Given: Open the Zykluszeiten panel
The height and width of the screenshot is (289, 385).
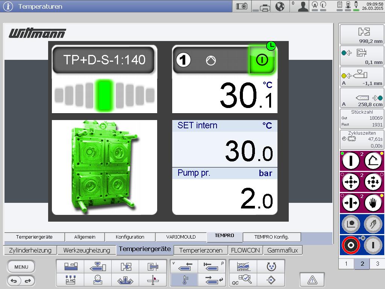Looking at the screenshot, I should coord(362,140).
